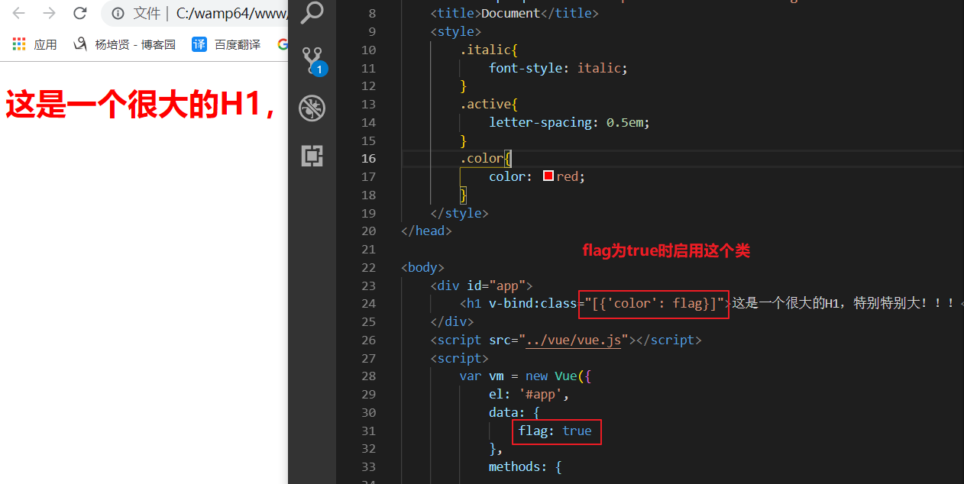Click the 'var vm = new Vue({' line
964x484 pixels.
click(526, 376)
